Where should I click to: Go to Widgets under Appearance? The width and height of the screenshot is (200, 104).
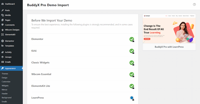5,86
